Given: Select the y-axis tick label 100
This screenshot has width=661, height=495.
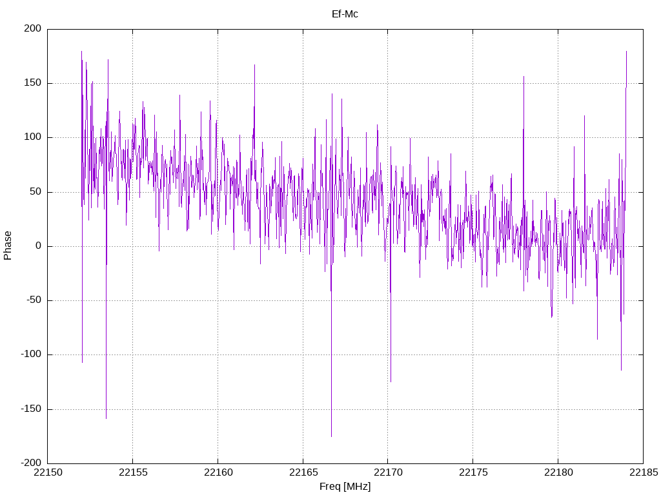Looking at the screenshot, I should coord(33,137).
